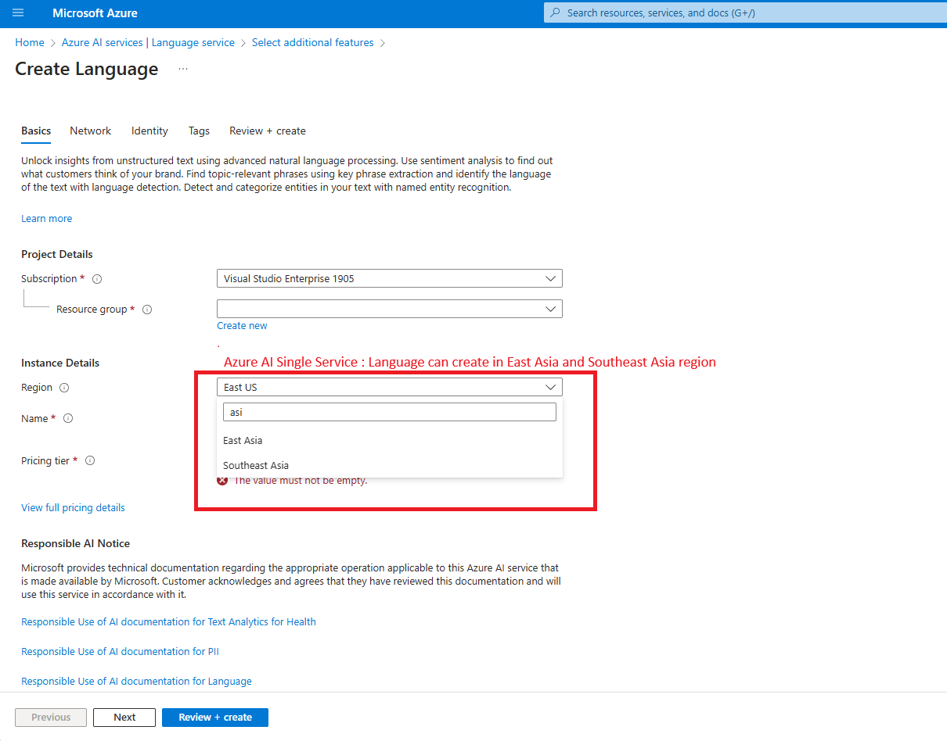Open the Subscription dropdown
This screenshot has width=947, height=741.
389,278
